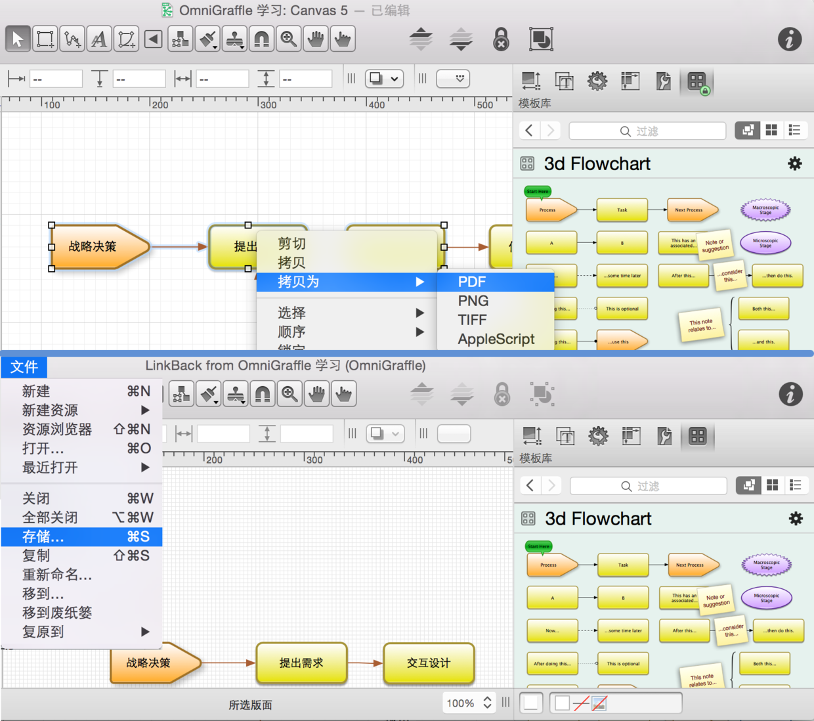Open the Stencils inspector tab in top window
Image resolution: width=814 pixels, height=721 pixels.
[x=696, y=81]
